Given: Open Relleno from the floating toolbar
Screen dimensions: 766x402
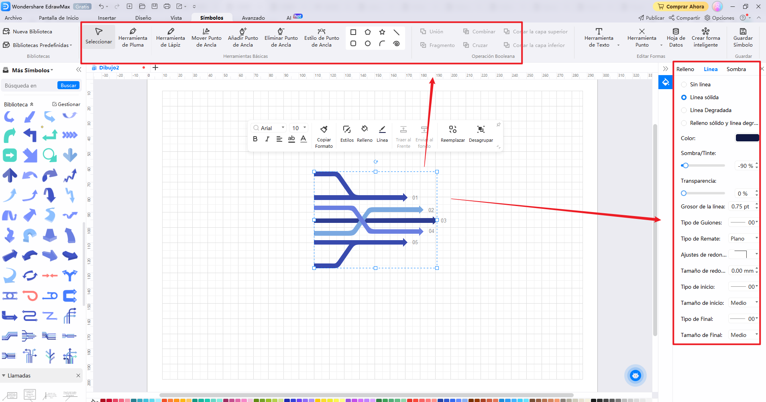Looking at the screenshot, I should click(x=364, y=134).
